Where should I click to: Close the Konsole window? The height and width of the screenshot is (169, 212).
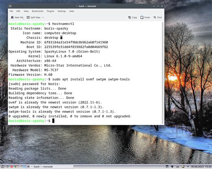pyautogui.click(x=162, y=6)
